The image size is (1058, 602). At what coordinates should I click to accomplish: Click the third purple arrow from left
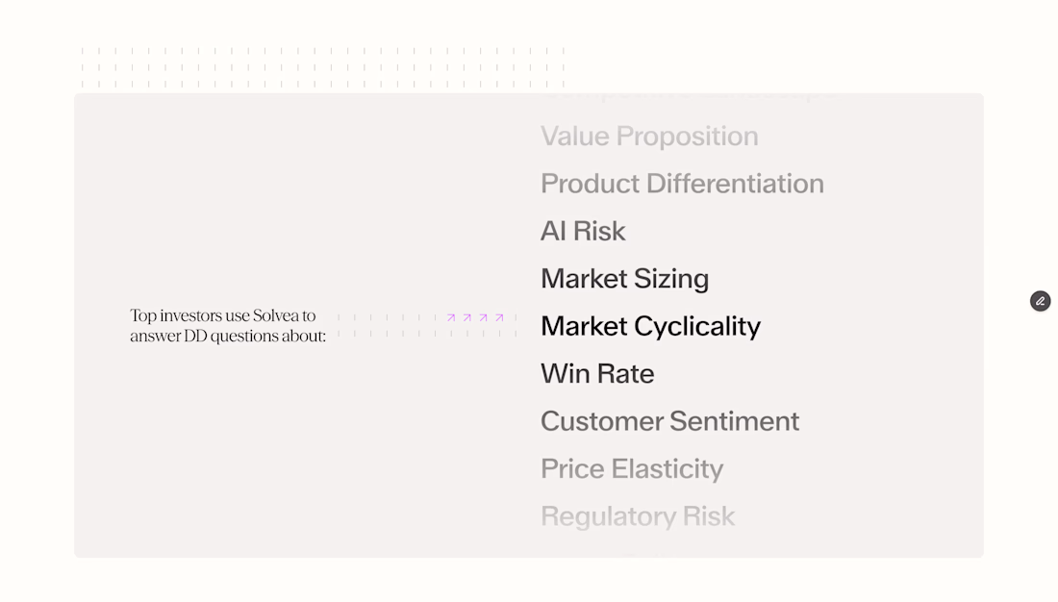[484, 317]
